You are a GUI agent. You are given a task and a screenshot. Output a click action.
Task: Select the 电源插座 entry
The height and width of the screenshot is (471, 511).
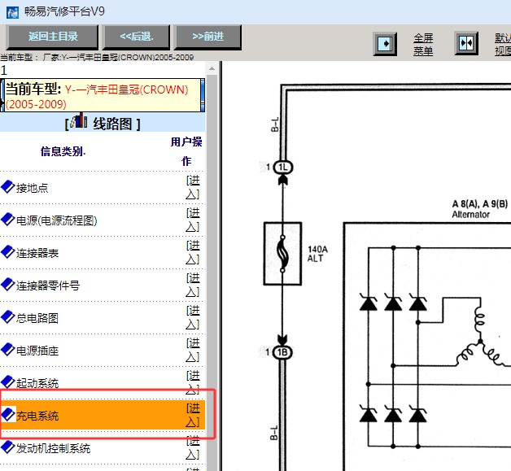37,351
